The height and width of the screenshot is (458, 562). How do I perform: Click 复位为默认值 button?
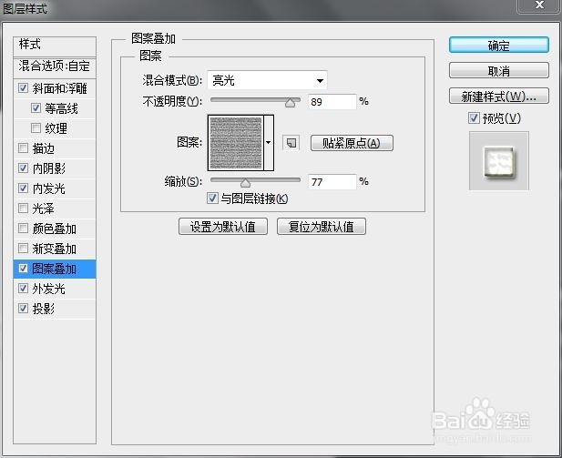[x=322, y=227]
